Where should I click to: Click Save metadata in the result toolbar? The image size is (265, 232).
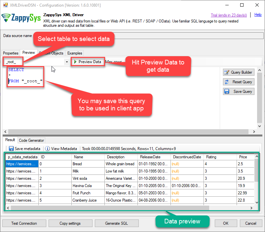25,149
